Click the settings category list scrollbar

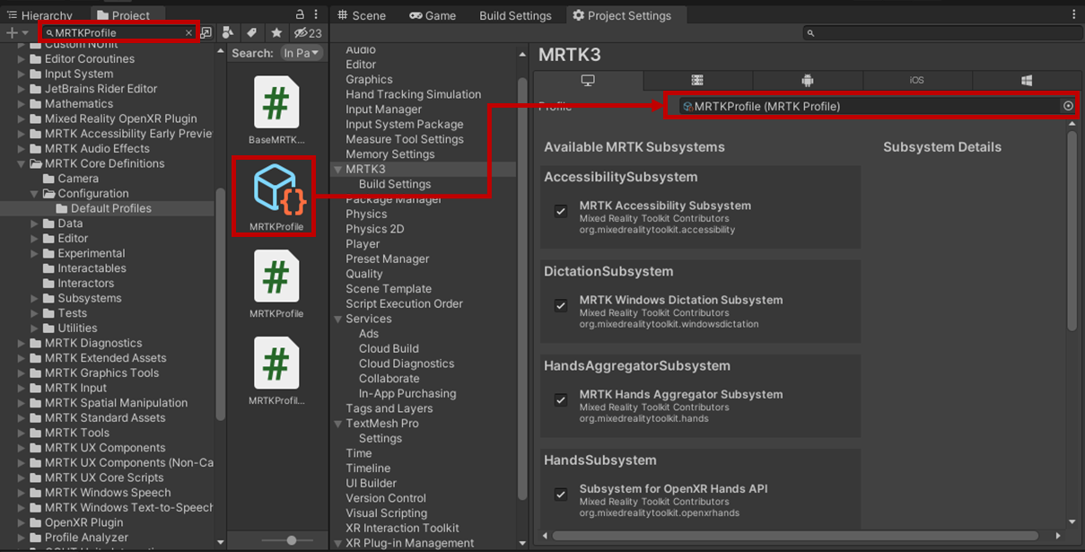tap(522, 287)
